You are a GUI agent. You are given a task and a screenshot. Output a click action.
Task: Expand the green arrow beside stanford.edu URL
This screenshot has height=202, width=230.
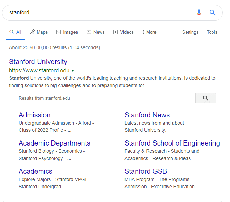[73, 71]
